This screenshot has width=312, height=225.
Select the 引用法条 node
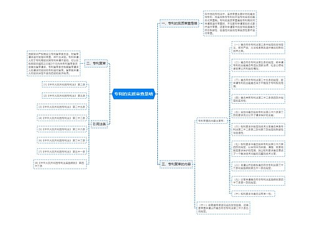[x=99, y=124]
